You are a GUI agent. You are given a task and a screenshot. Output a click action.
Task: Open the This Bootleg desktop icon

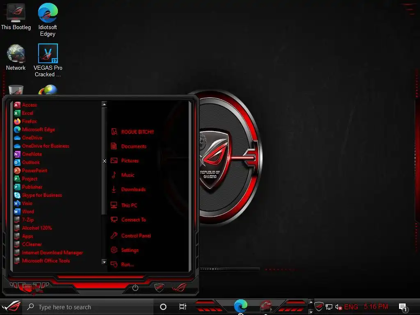[16, 16]
